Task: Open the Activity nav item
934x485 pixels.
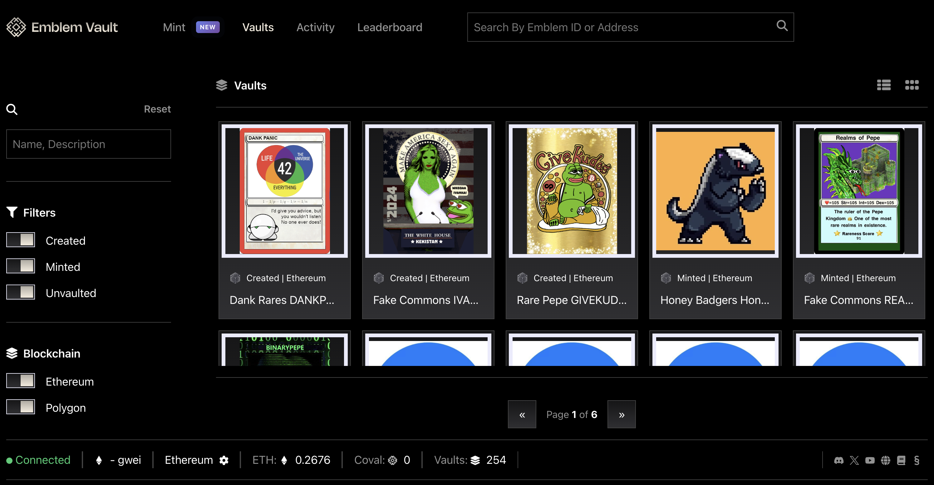Action: pyautogui.click(x=315, y=27)
